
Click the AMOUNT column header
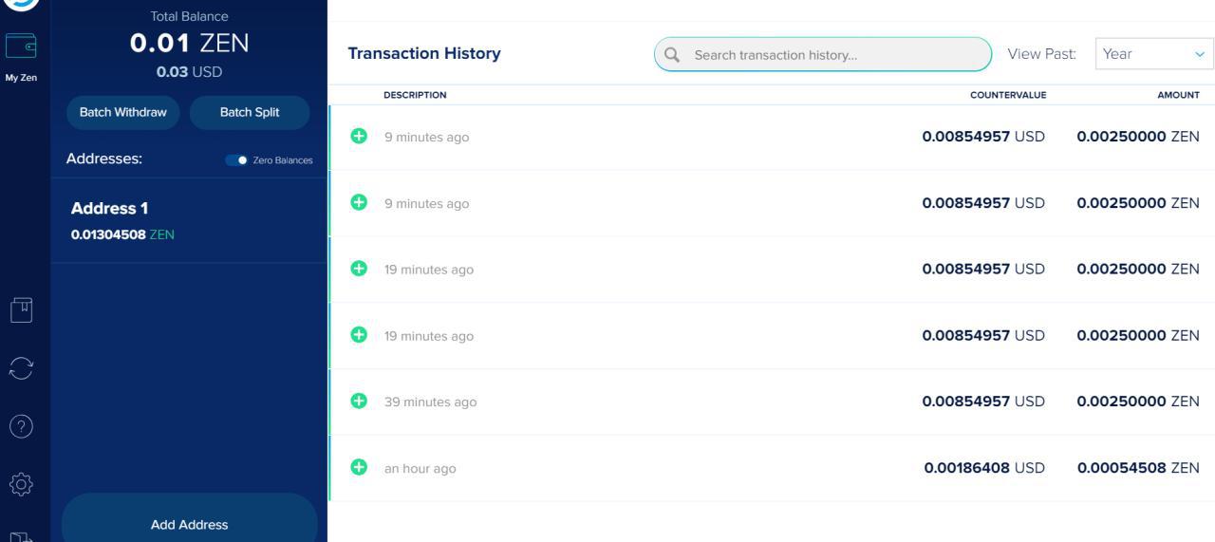tap(1178, 95)
